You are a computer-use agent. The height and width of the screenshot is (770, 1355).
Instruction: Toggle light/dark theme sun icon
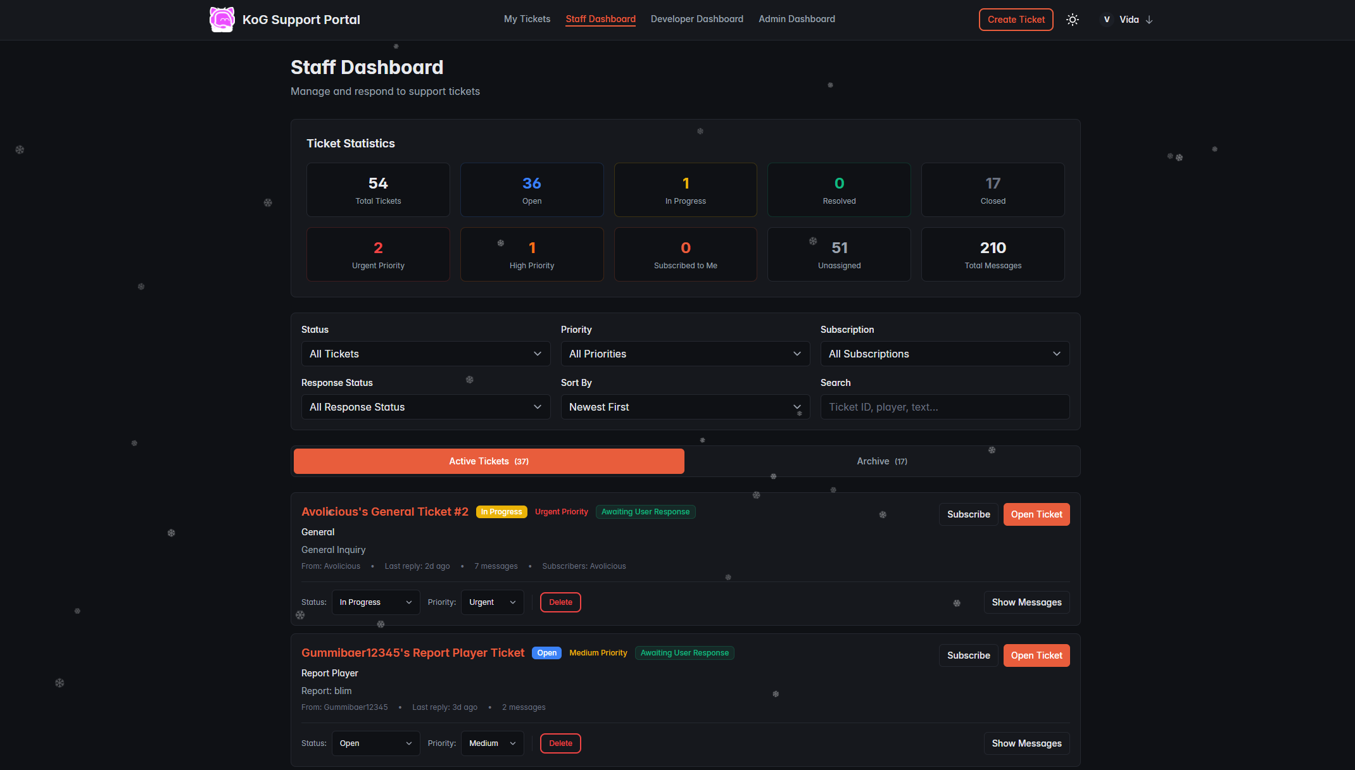1072,20
